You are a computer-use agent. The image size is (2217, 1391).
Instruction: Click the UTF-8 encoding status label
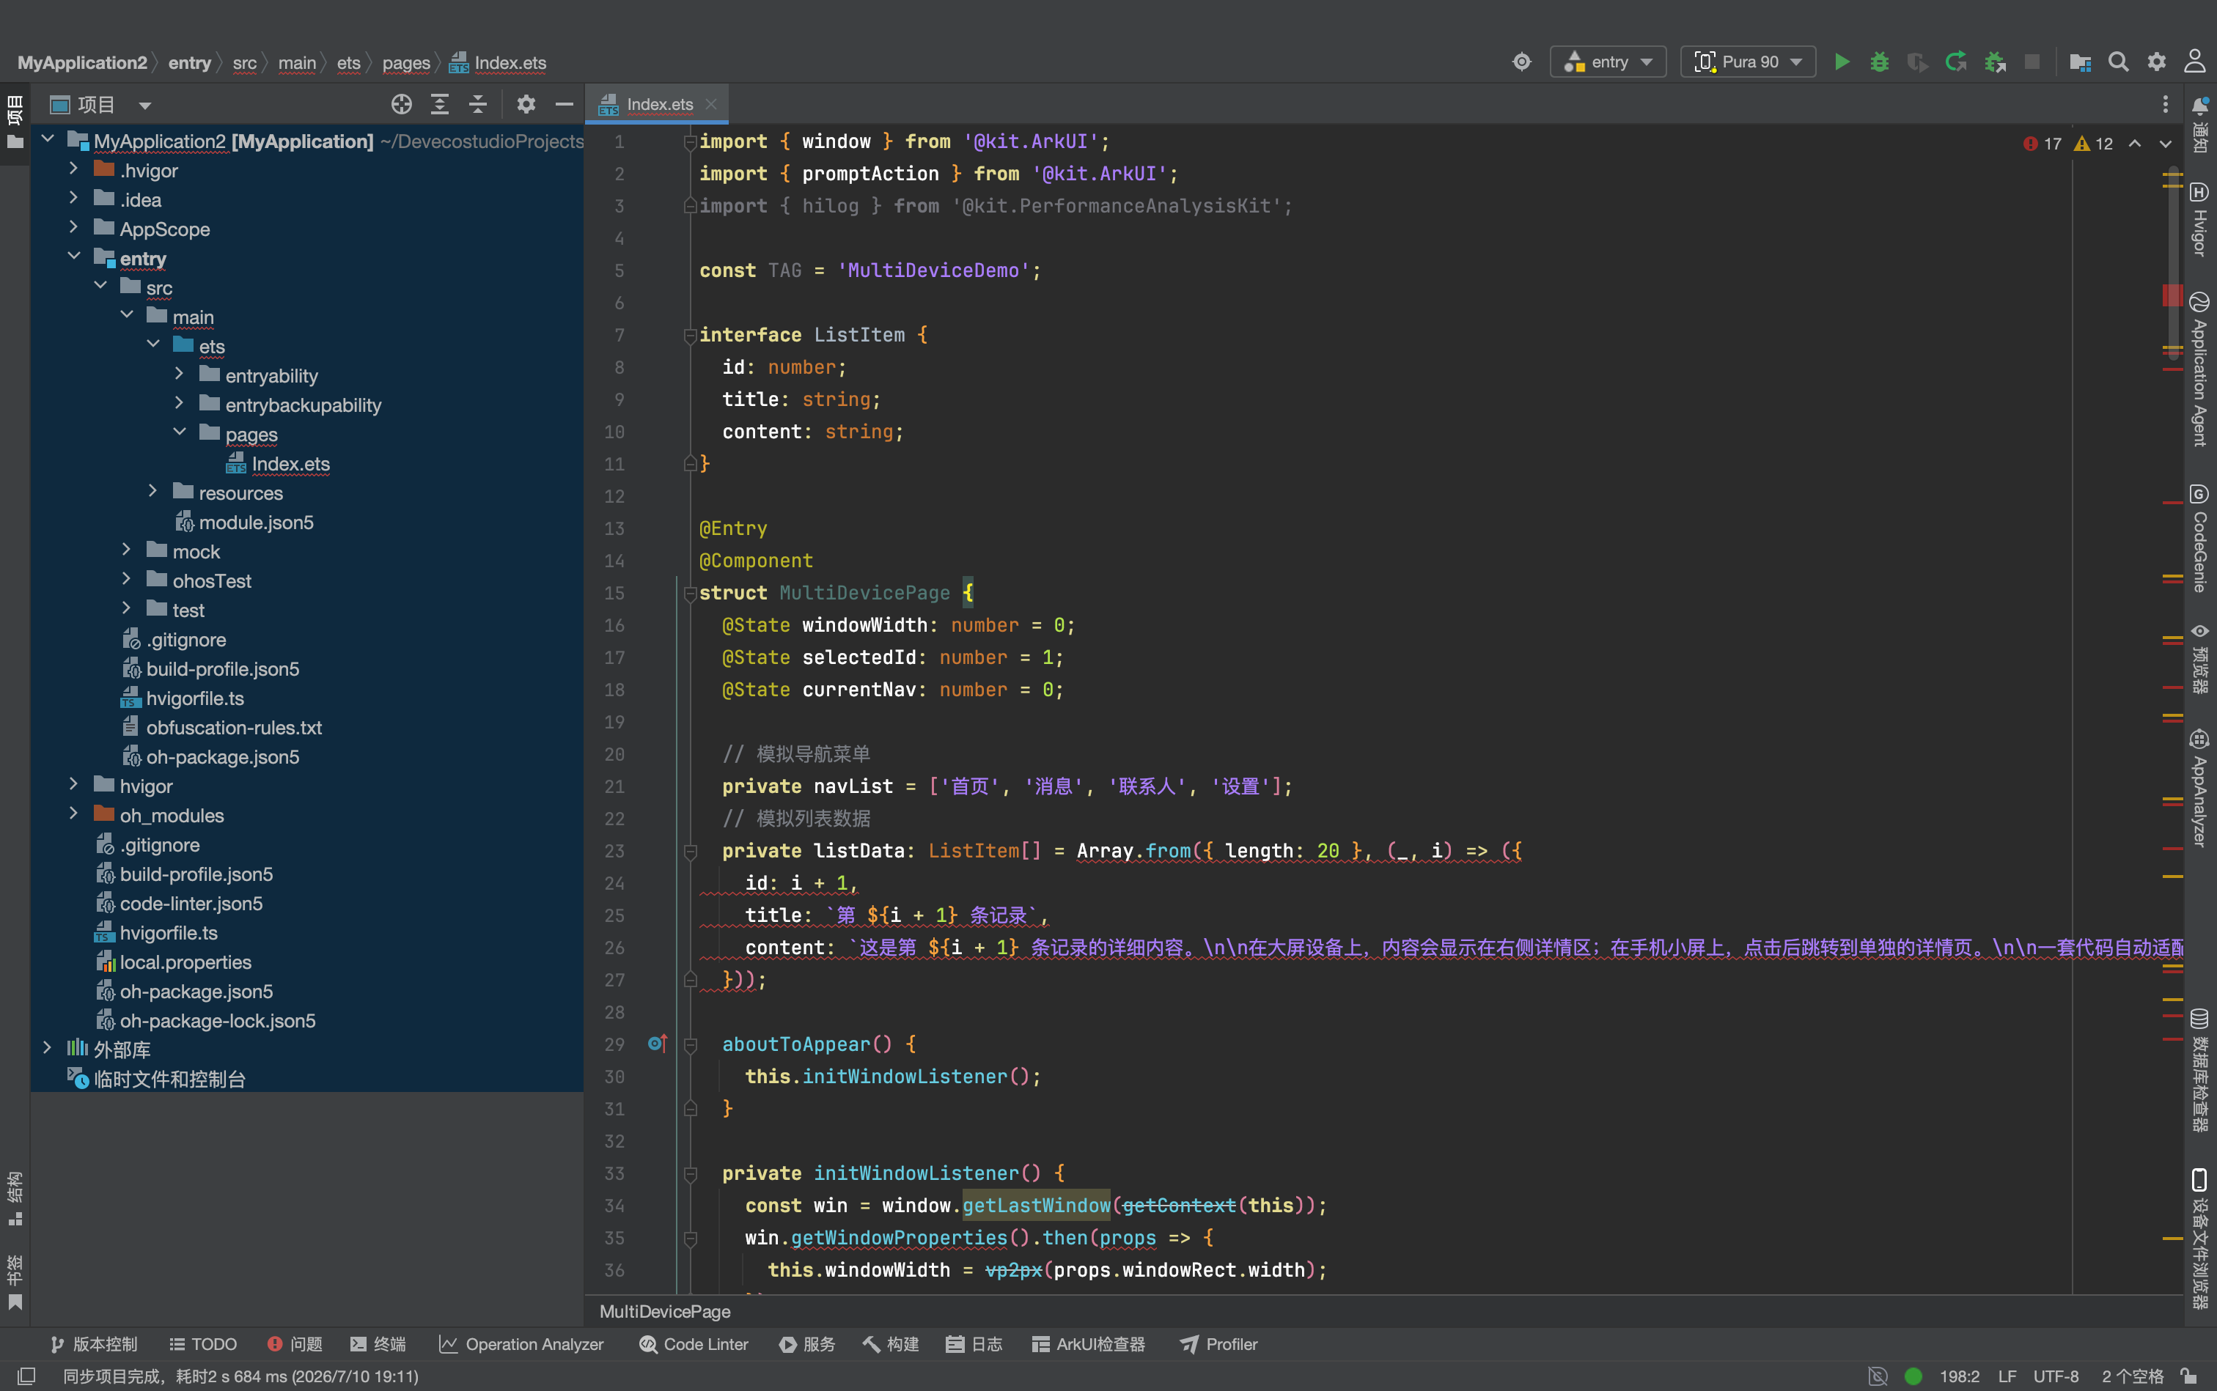[x=2055, y=1376]
